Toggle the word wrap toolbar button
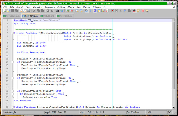 pos(87,11)
